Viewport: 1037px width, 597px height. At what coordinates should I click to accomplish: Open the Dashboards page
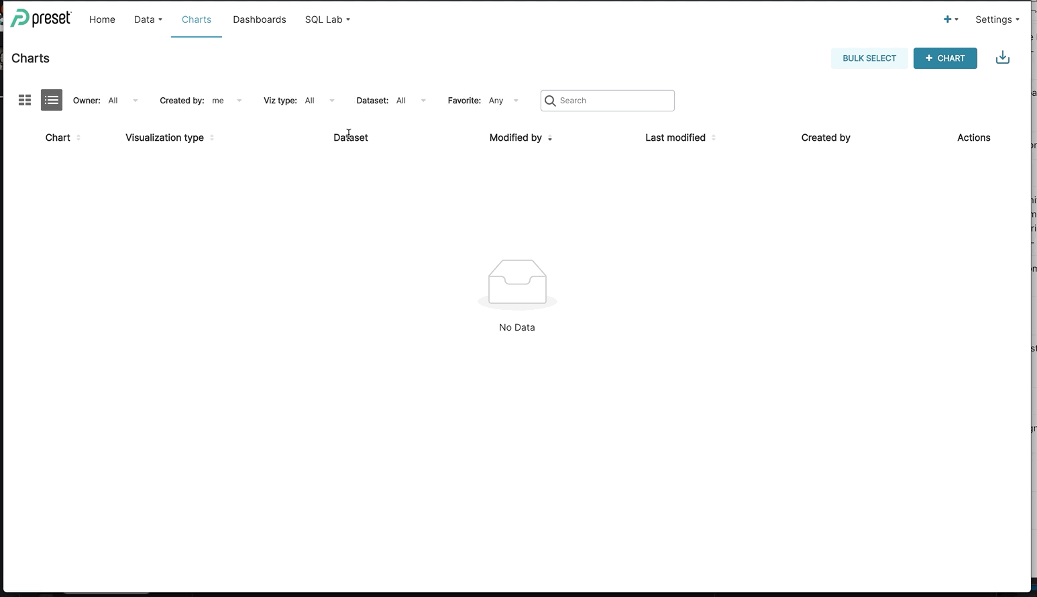coord(260,19)
